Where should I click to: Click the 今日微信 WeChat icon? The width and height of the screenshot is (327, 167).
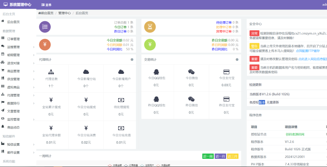click(x=191, y=72)
